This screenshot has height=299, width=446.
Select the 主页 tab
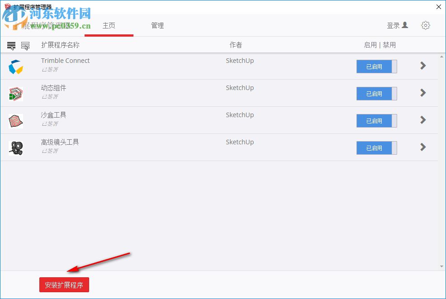point(109,26)
